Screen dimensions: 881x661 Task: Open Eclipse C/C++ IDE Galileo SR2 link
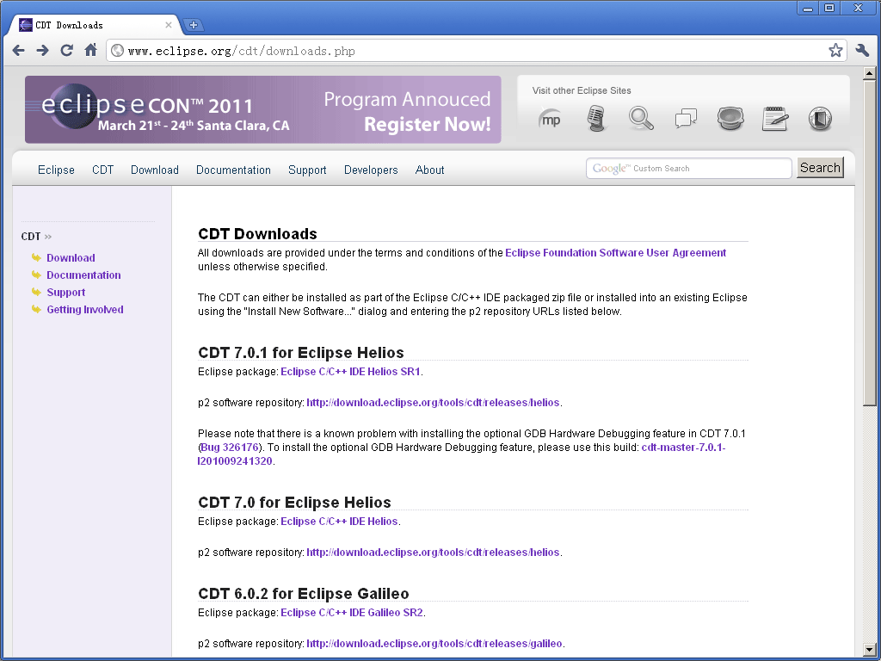pos(352,612)
